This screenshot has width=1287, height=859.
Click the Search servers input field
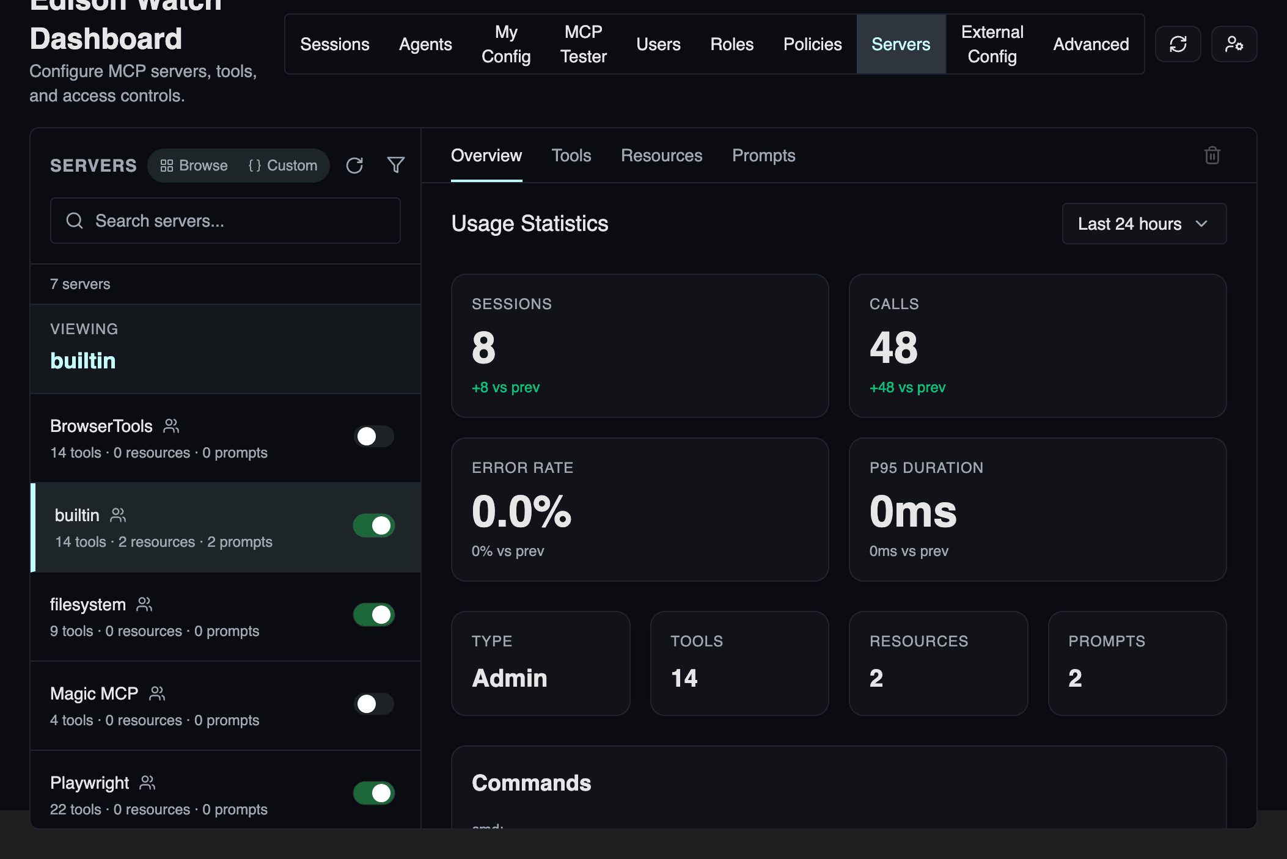tap(225, 221)
